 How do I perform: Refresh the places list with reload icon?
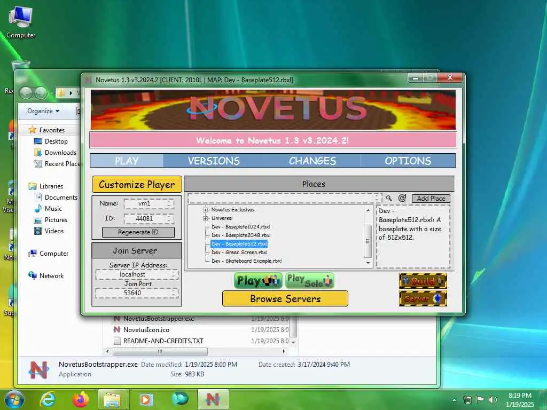coord(402,198)
